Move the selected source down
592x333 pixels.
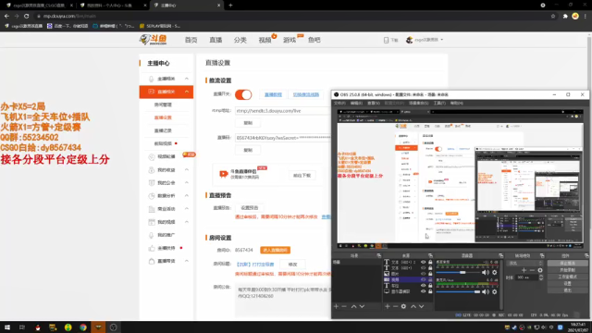[x=422, y=306]
